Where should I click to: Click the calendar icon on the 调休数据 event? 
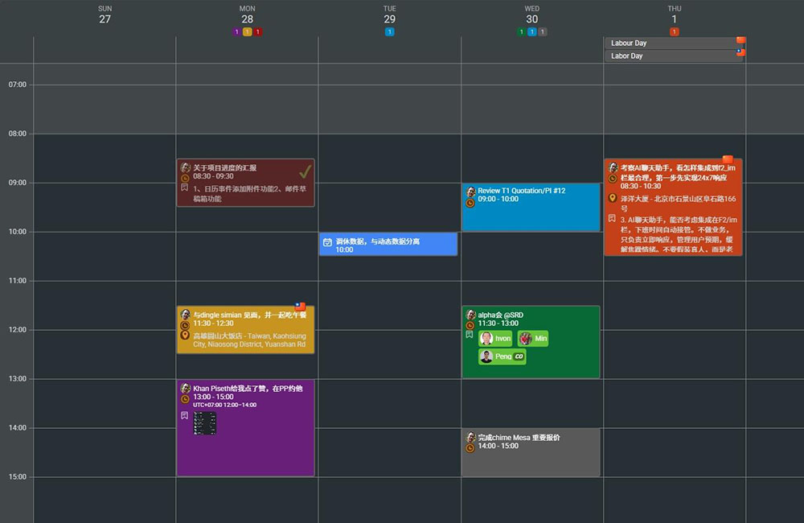(x=327, y=241)
